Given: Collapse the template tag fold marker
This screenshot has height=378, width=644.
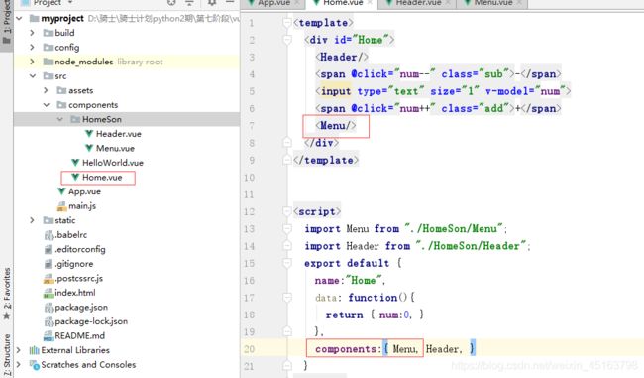Looking at the screenshot, I should tap(287, 23).
